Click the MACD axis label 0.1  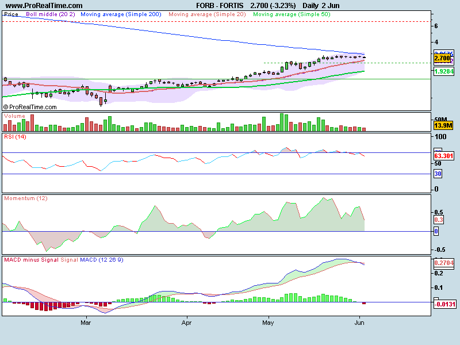tap(439, 287)
